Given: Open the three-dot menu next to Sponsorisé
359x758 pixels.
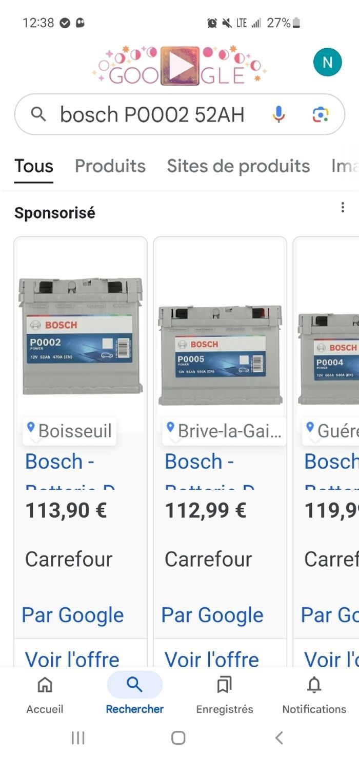Looking at the screenshot, I should coord(343,207).
